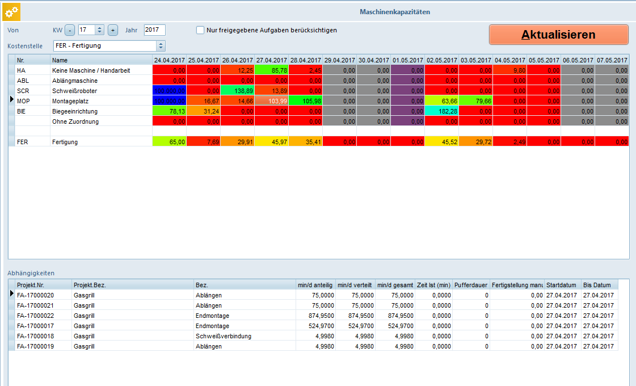Viewport: 636px width, 386px height.
Task: Sort by the Name column header
Action: (101, 60)
